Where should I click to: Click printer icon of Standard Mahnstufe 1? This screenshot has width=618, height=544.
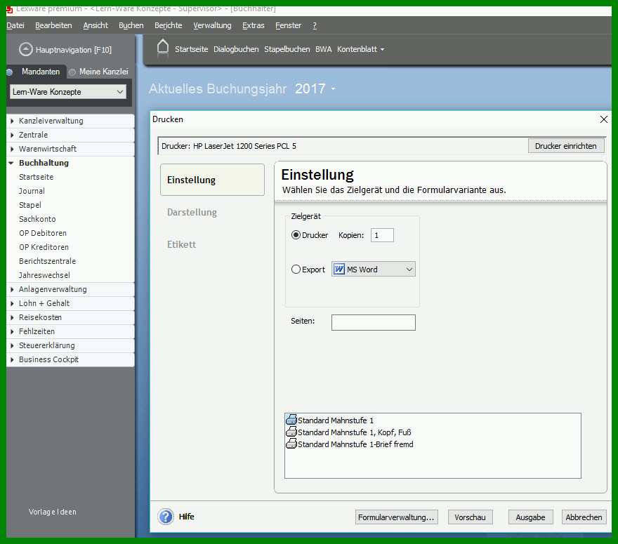[291, 420]
